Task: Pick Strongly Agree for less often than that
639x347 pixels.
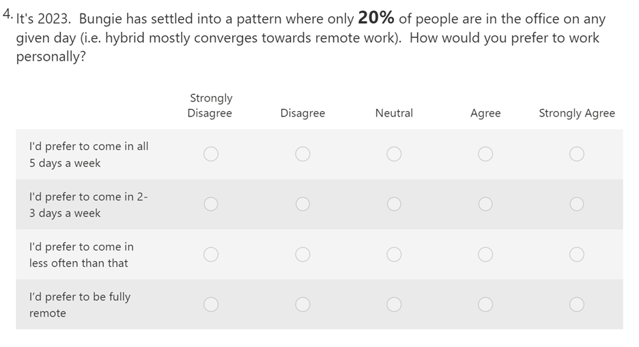Action: click(576, 254)
